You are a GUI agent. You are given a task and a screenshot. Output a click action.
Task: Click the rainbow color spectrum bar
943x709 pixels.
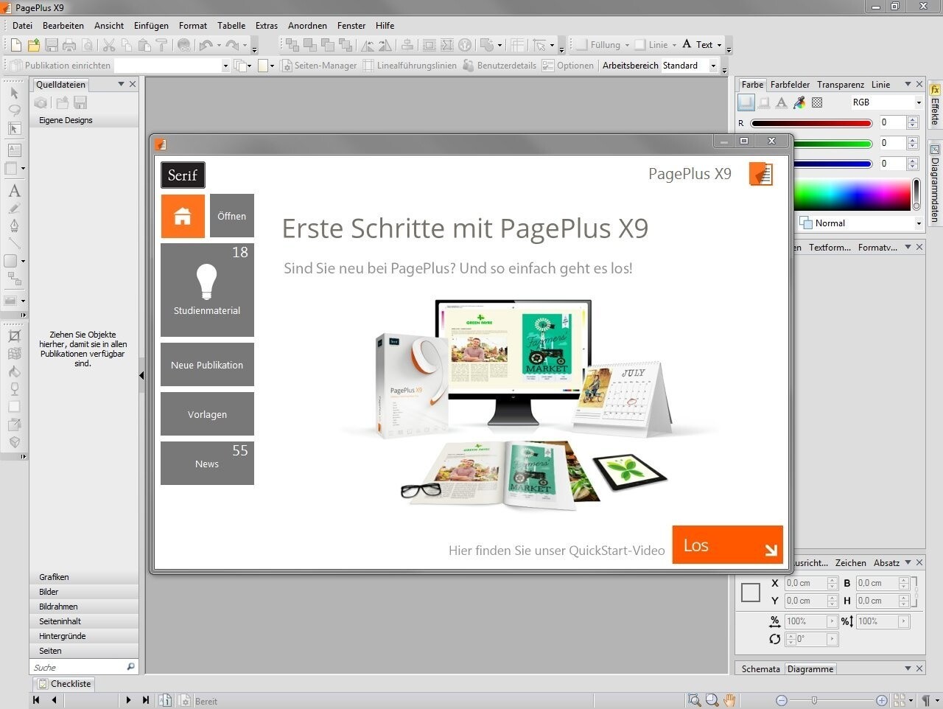[852, 195]
